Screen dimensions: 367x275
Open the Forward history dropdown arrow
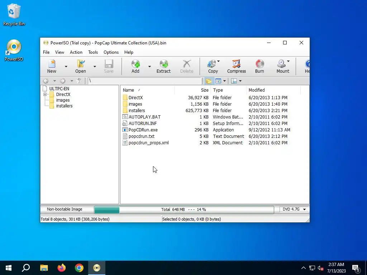click(x=72, y=81)
